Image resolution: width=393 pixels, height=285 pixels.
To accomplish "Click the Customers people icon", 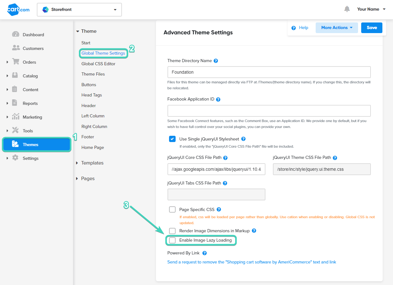I will [x=16, y=48].
